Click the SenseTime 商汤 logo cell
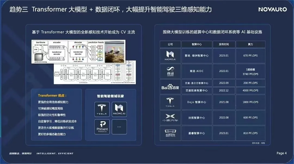The width and height of the screenshot is (294, 164). (x=170, y=71)
